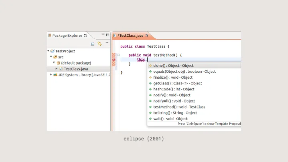Viewport: 288px width, 162px height.
Task: Click the default package icon
Action: tap(58, 63)
